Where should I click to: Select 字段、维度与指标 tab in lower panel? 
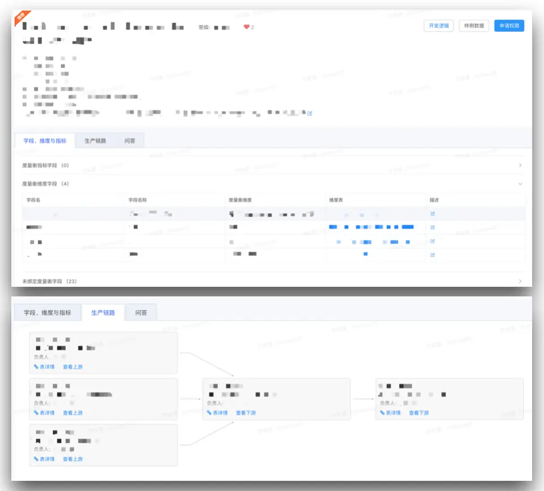point(47,313)
